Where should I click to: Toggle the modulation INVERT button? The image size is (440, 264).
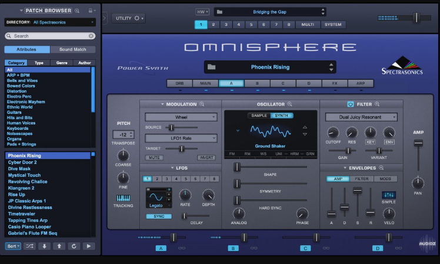tap(206, 158)
